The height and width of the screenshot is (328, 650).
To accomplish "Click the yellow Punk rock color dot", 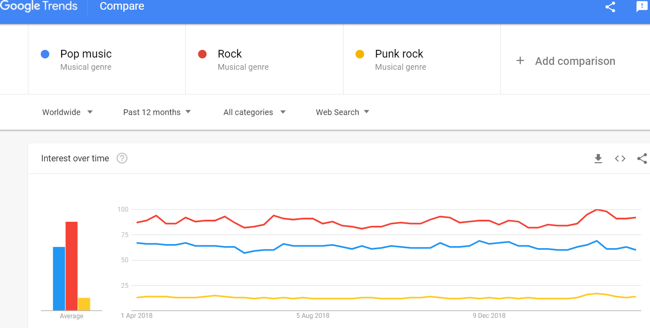I will (360, 54).
